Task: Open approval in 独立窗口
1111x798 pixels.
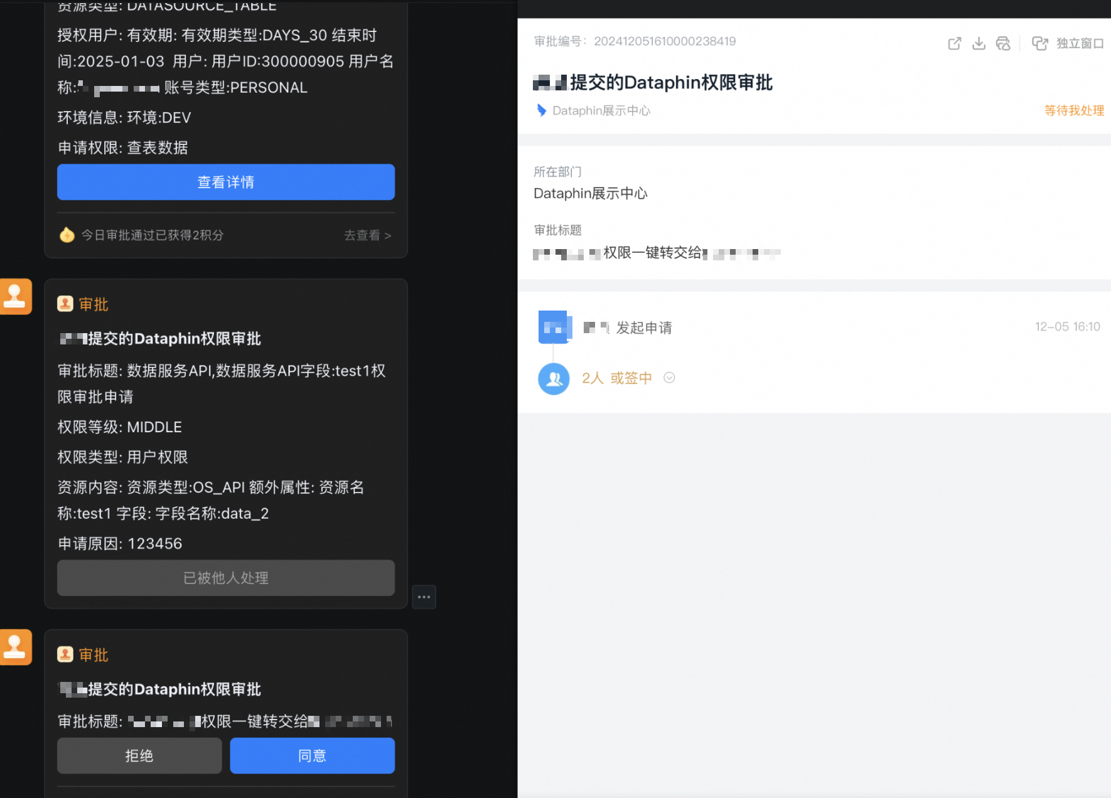Action: (x=1068, y=43)
